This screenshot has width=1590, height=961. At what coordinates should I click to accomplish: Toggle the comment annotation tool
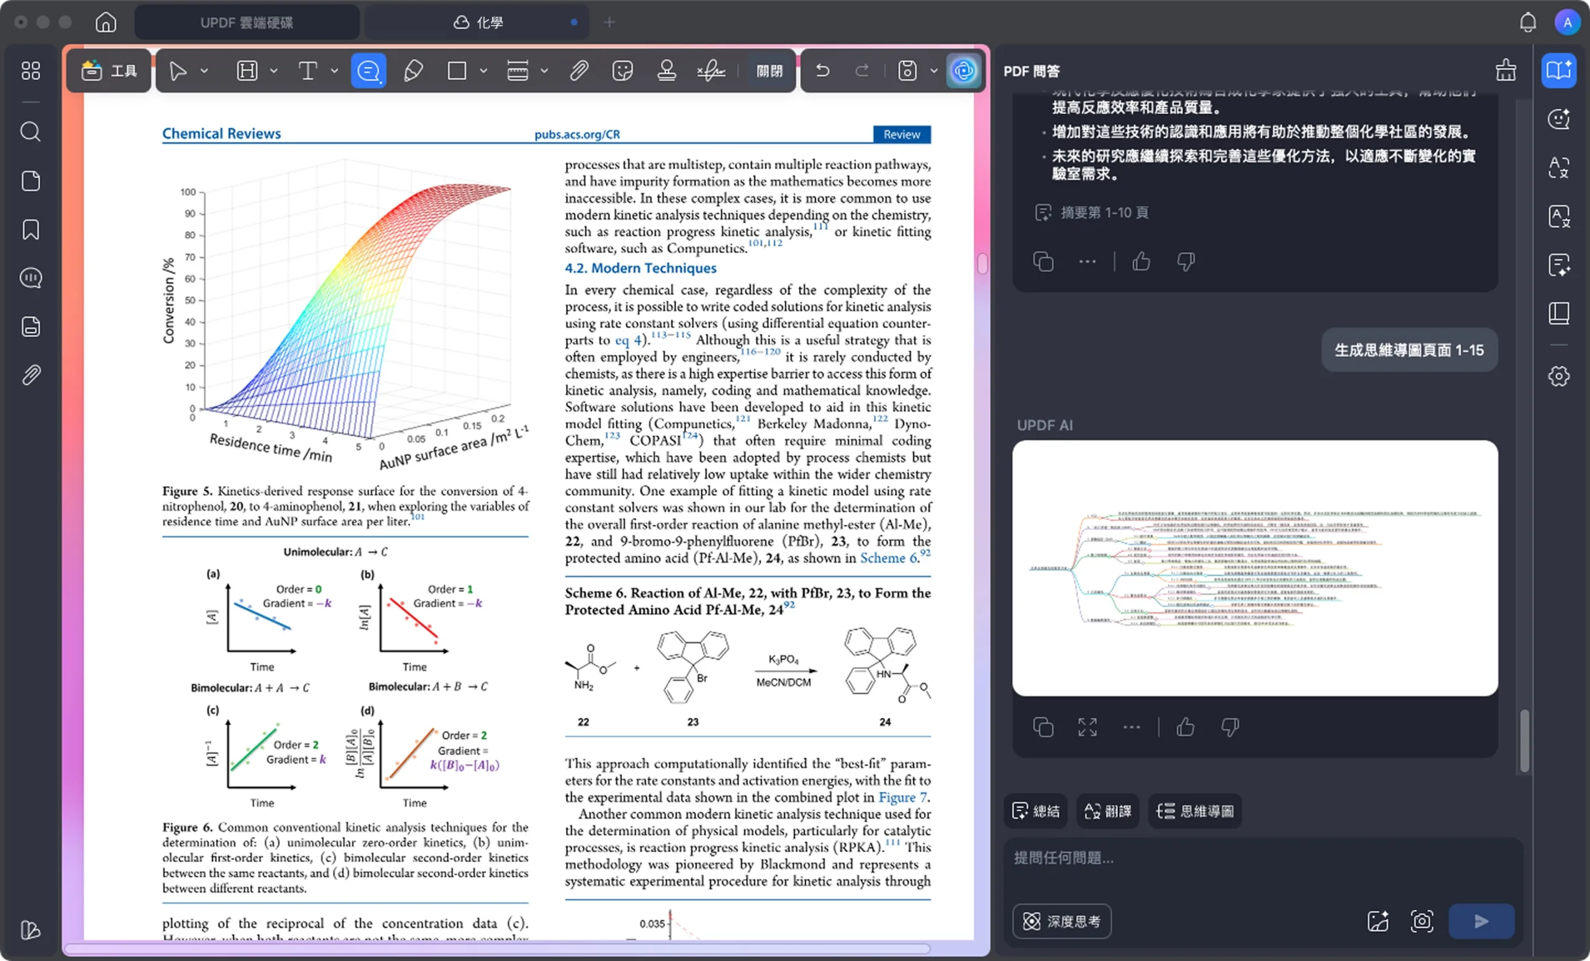point(368,70)
